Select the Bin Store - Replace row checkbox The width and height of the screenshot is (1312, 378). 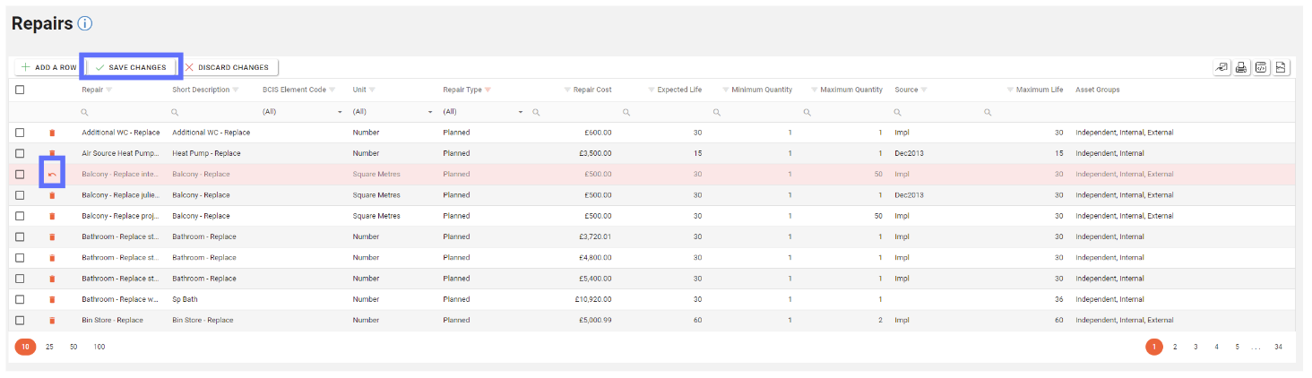[20, 321]
